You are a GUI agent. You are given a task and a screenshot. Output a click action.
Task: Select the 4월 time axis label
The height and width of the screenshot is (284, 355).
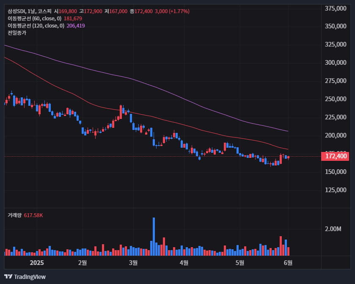(184, 263)
